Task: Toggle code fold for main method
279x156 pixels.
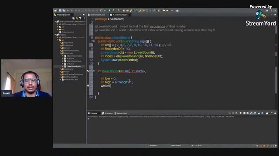Action: tap(94, 41)
